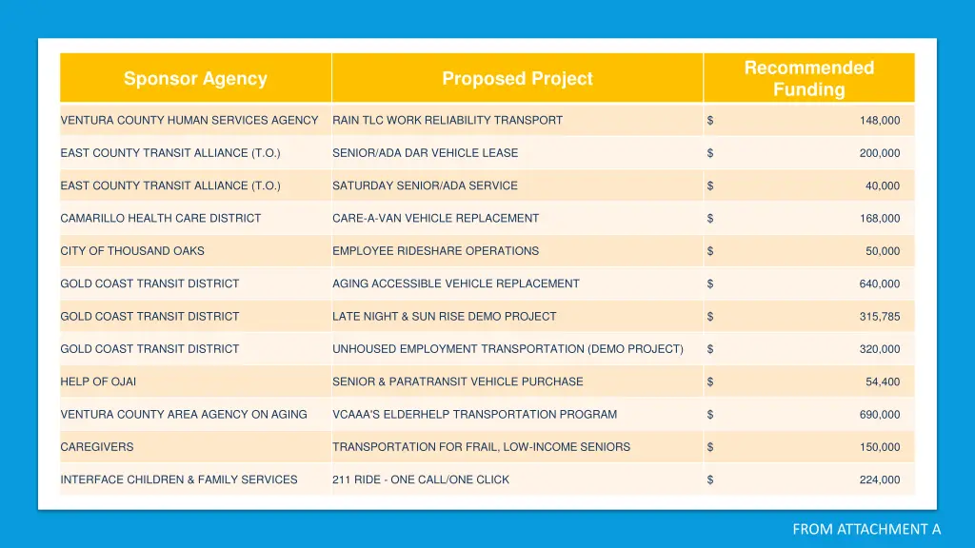Click the 'FROM ATTACHMENT A' footer text
This screenshot has height=548, width=975.
click(866, 529)
